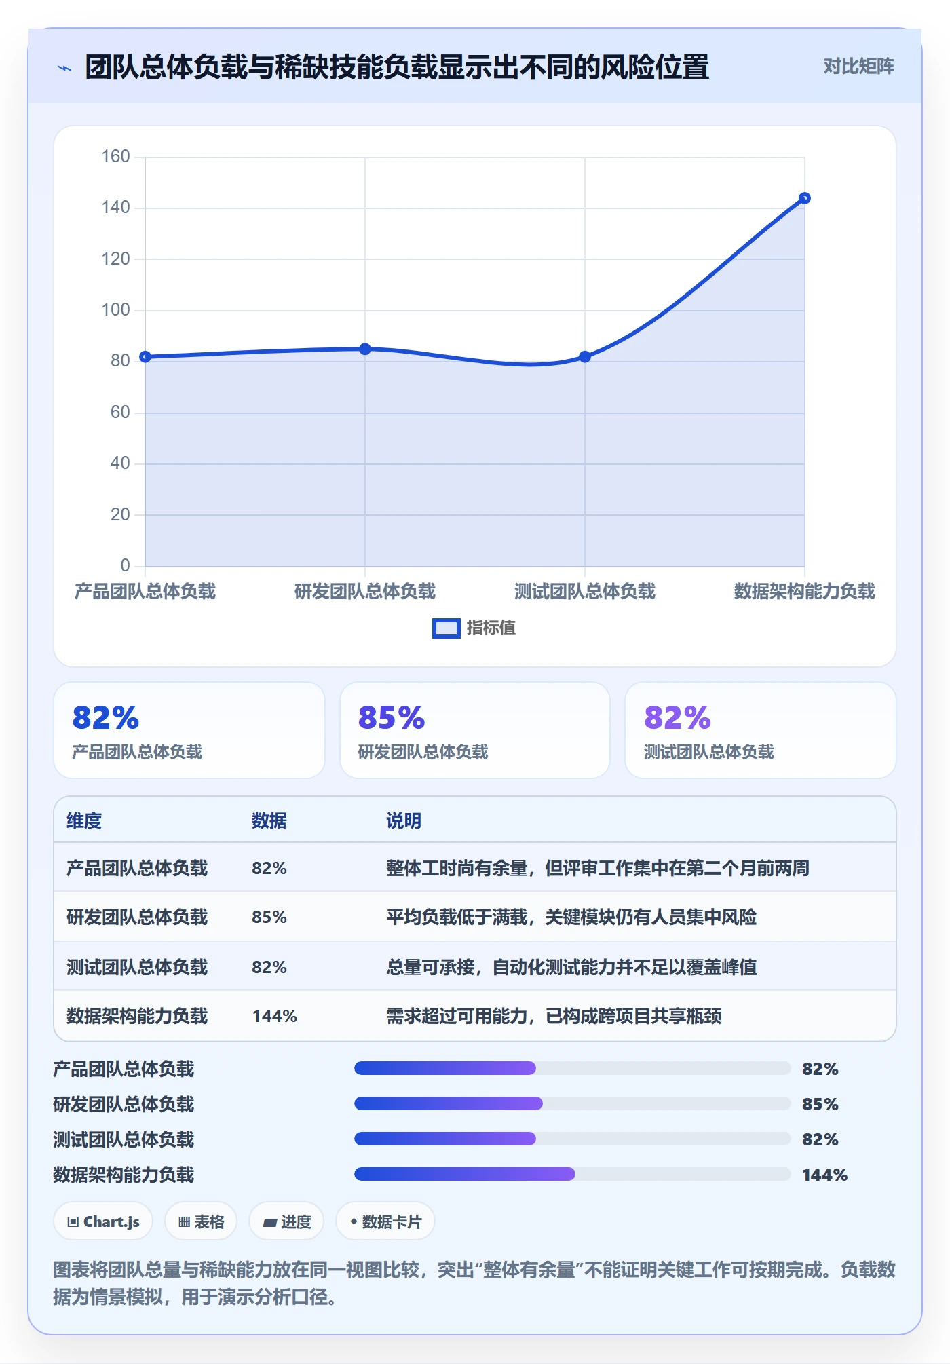Click the lightning bolt icon beside the title
The height and width of the screenshot is (1364, 950).
[x=64, y=68]
